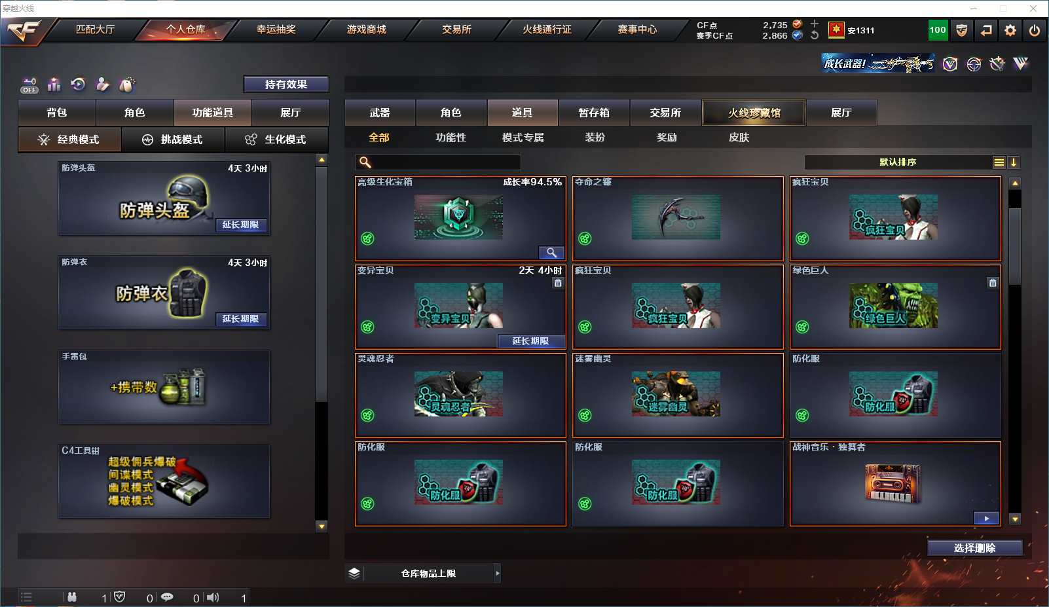Screen dimensions: 1049x607
Task: Open the ranking podium icon
Action: (x=54, y=84)
